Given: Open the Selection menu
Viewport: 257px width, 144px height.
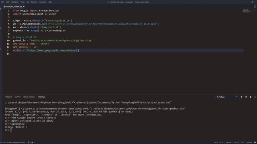Looking at the screenshot, I should 15,2.
